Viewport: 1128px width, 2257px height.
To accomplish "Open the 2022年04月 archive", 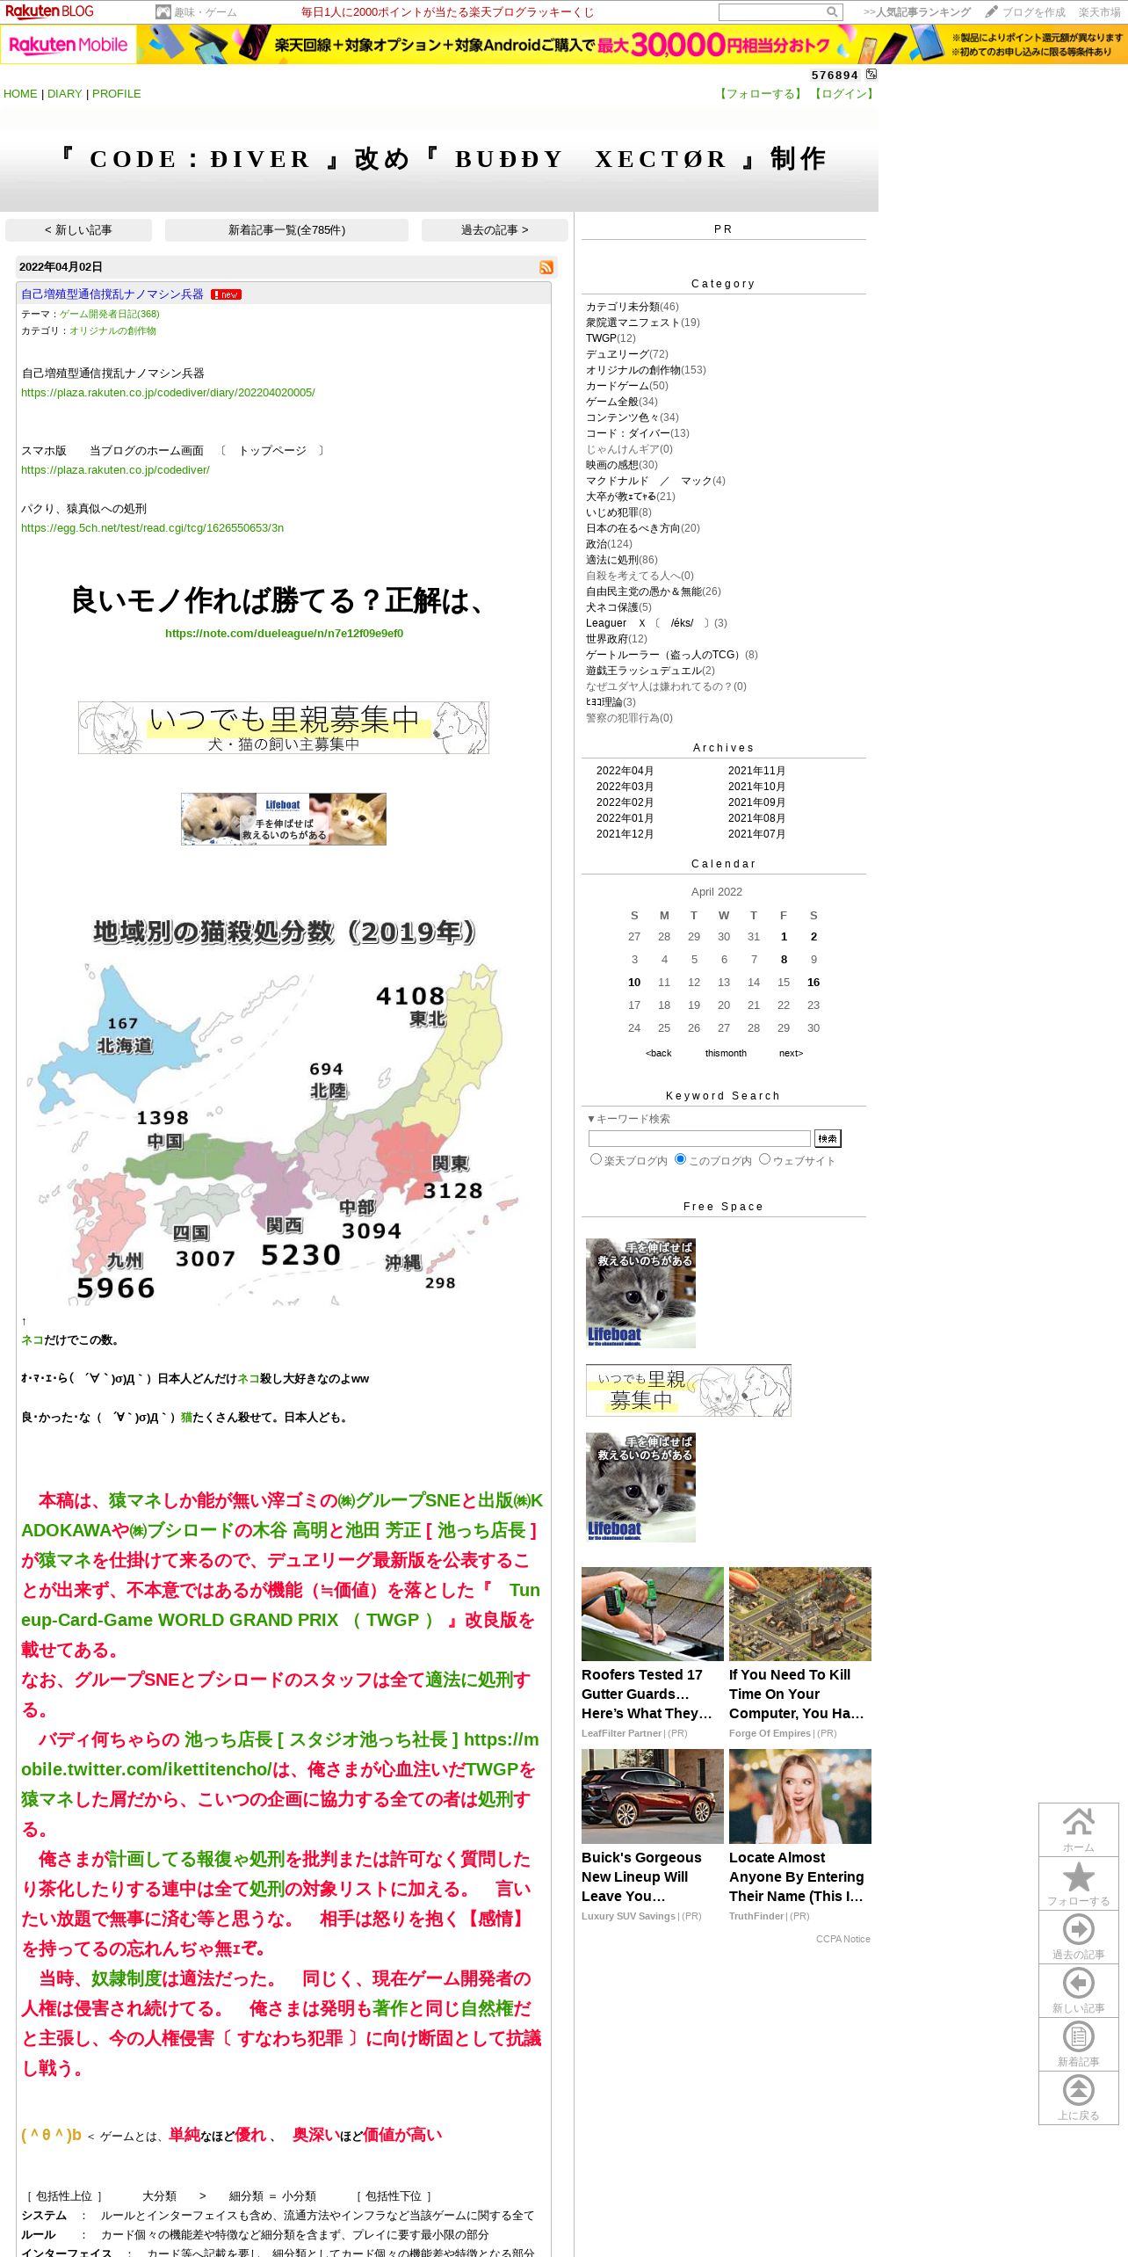I will coord(625,771).
